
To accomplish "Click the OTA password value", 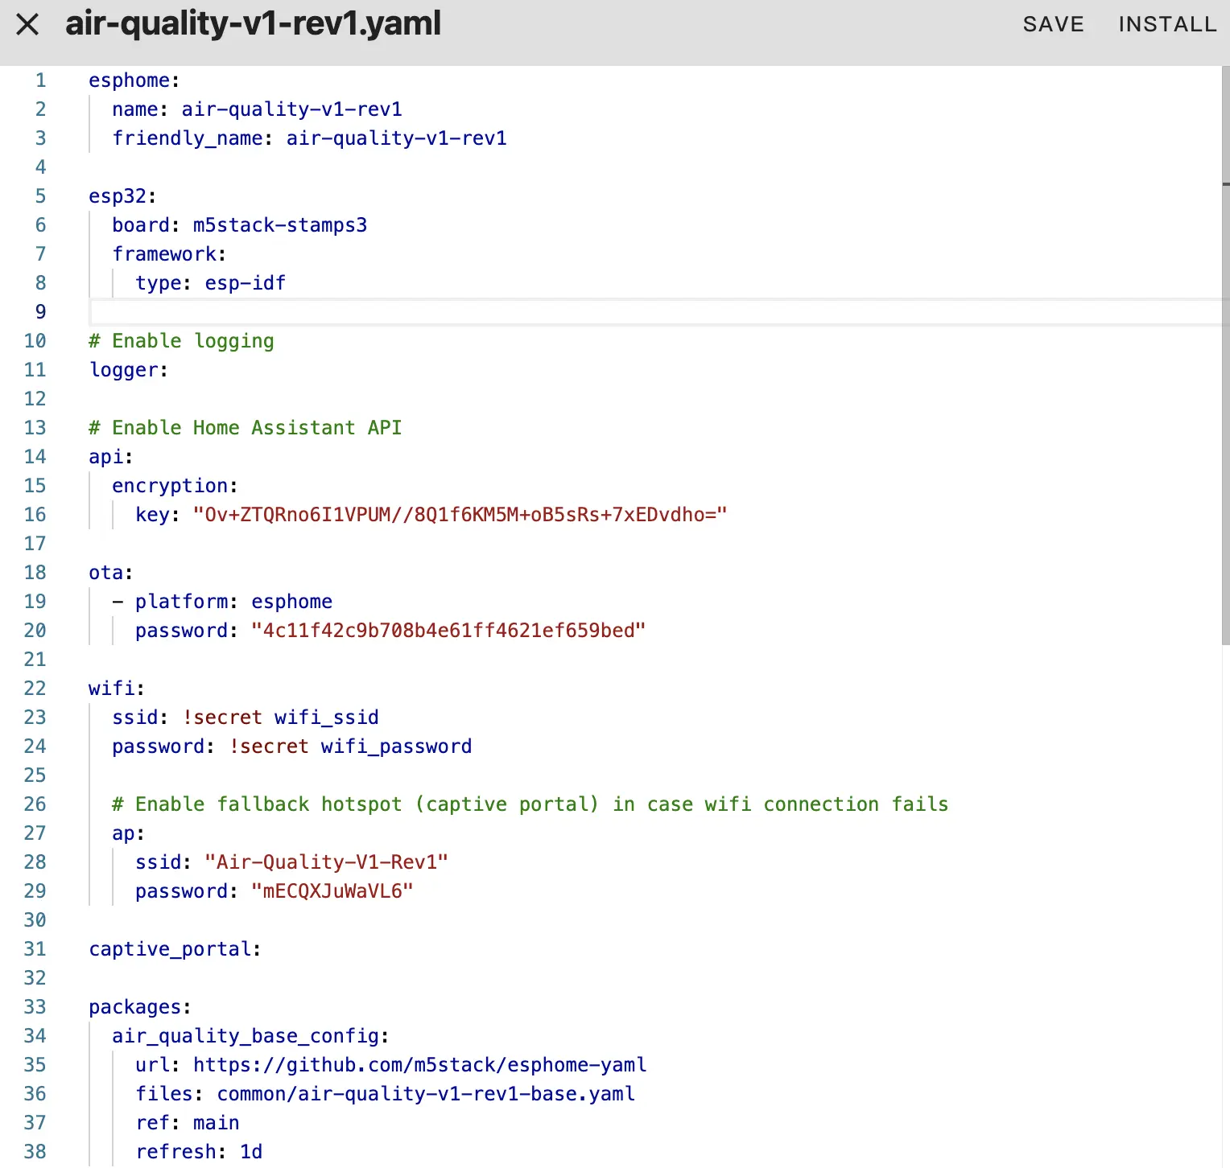I will click(x=448, y=631).
